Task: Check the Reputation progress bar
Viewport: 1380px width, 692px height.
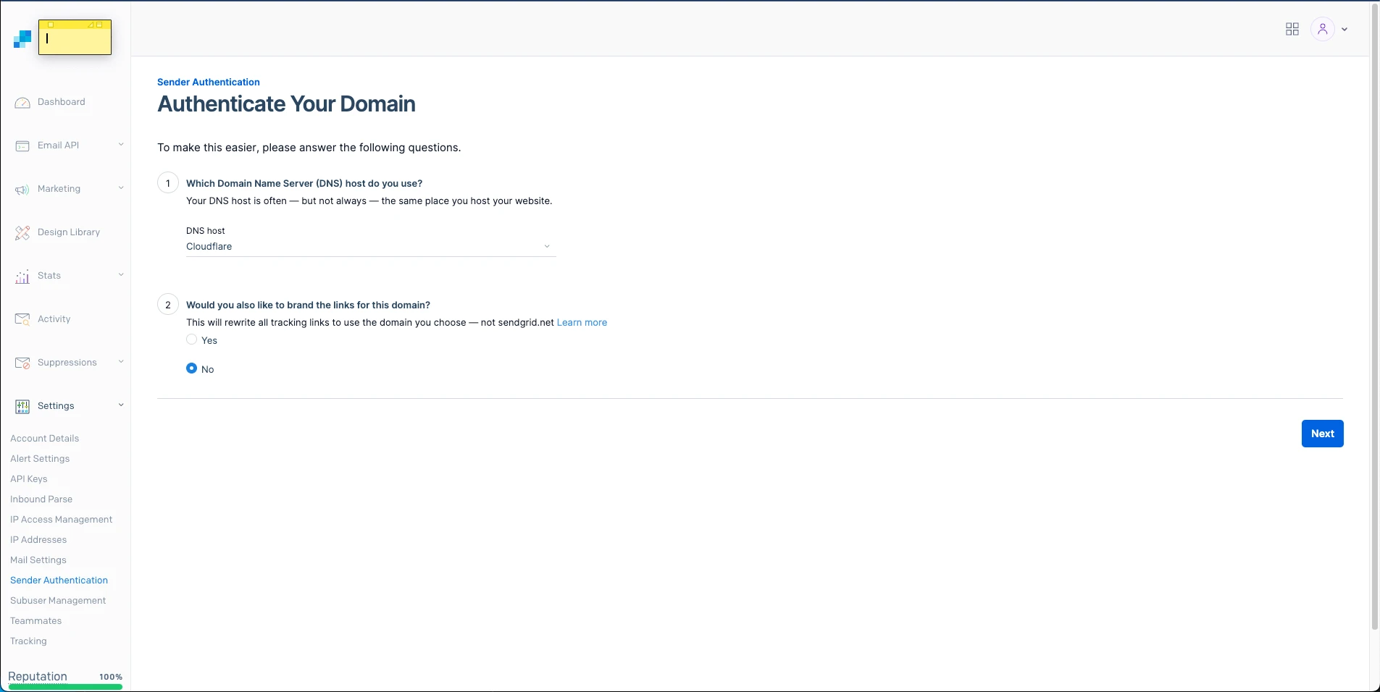Action: coord(64,686)
